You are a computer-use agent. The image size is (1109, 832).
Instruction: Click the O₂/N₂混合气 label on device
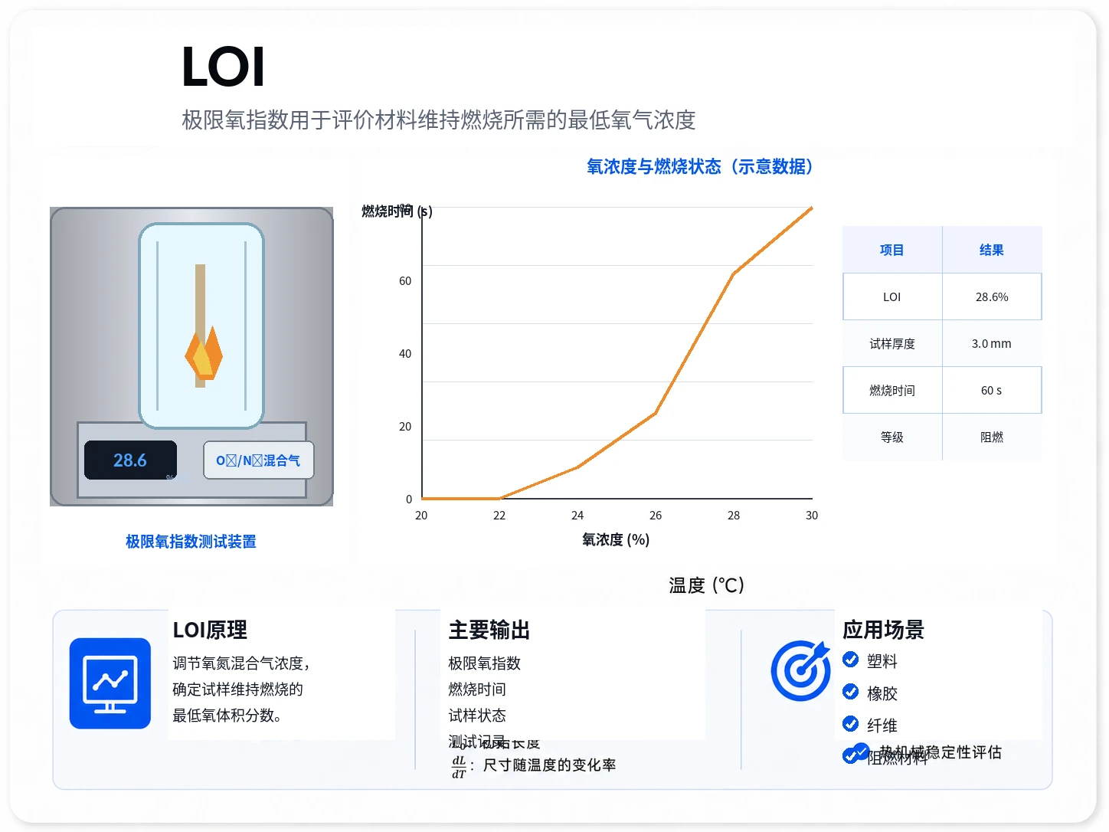[258, 460]
